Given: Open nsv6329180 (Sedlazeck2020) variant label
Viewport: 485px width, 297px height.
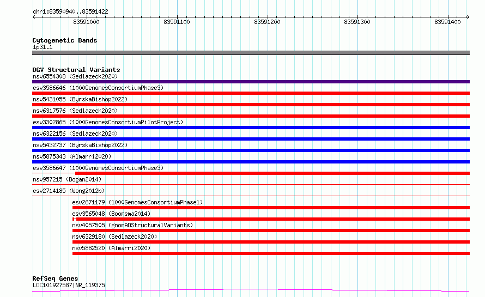Looking at the screenshot, I should pyautogui.click(x=114, y=237).
